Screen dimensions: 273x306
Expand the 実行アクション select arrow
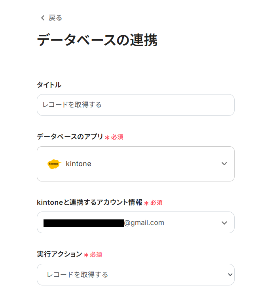point(229,274)
